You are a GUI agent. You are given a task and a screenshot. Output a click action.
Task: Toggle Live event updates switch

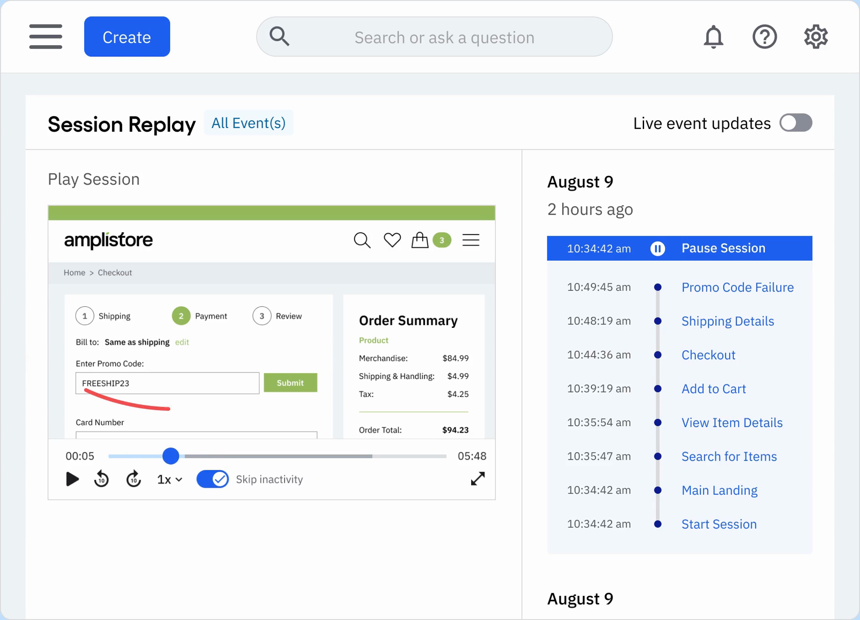(x=795, y=123)
